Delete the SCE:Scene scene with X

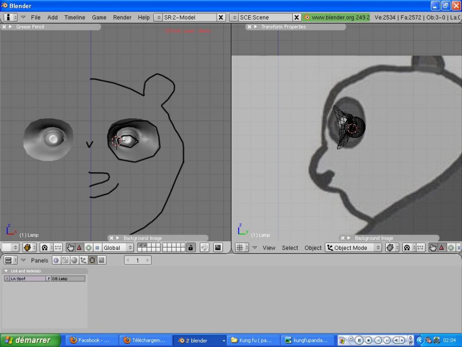(297, 18)
